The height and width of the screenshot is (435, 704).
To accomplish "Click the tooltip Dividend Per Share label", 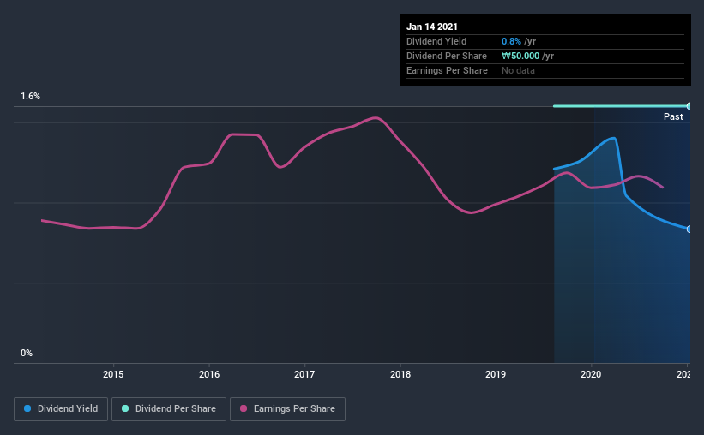I will [x=446, y=56].
